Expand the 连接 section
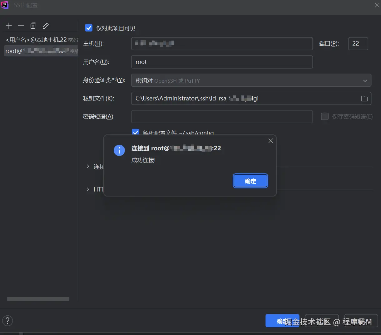The image size is (381, 335). pos(88,167)
